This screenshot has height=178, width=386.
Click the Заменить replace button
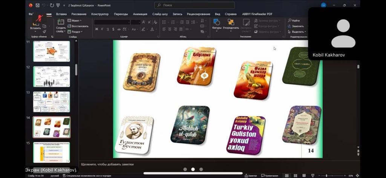(296, 26)
